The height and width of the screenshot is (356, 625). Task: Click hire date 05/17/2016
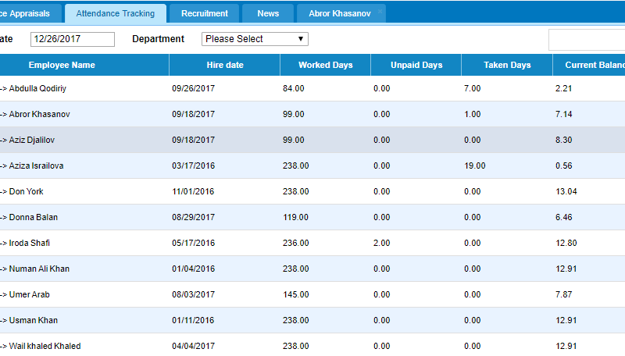coord(193,243)
